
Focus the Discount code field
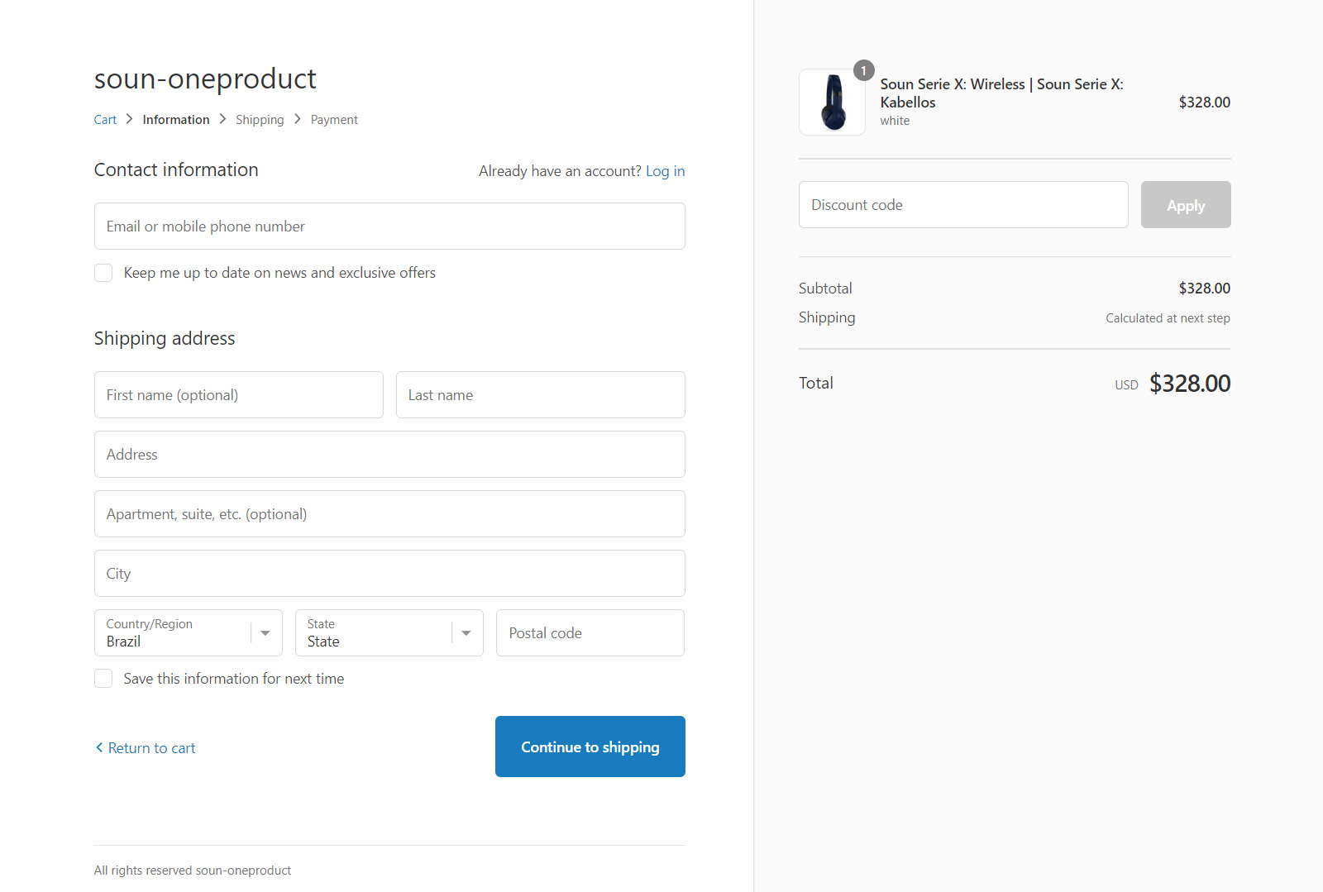tap(963, 205)
